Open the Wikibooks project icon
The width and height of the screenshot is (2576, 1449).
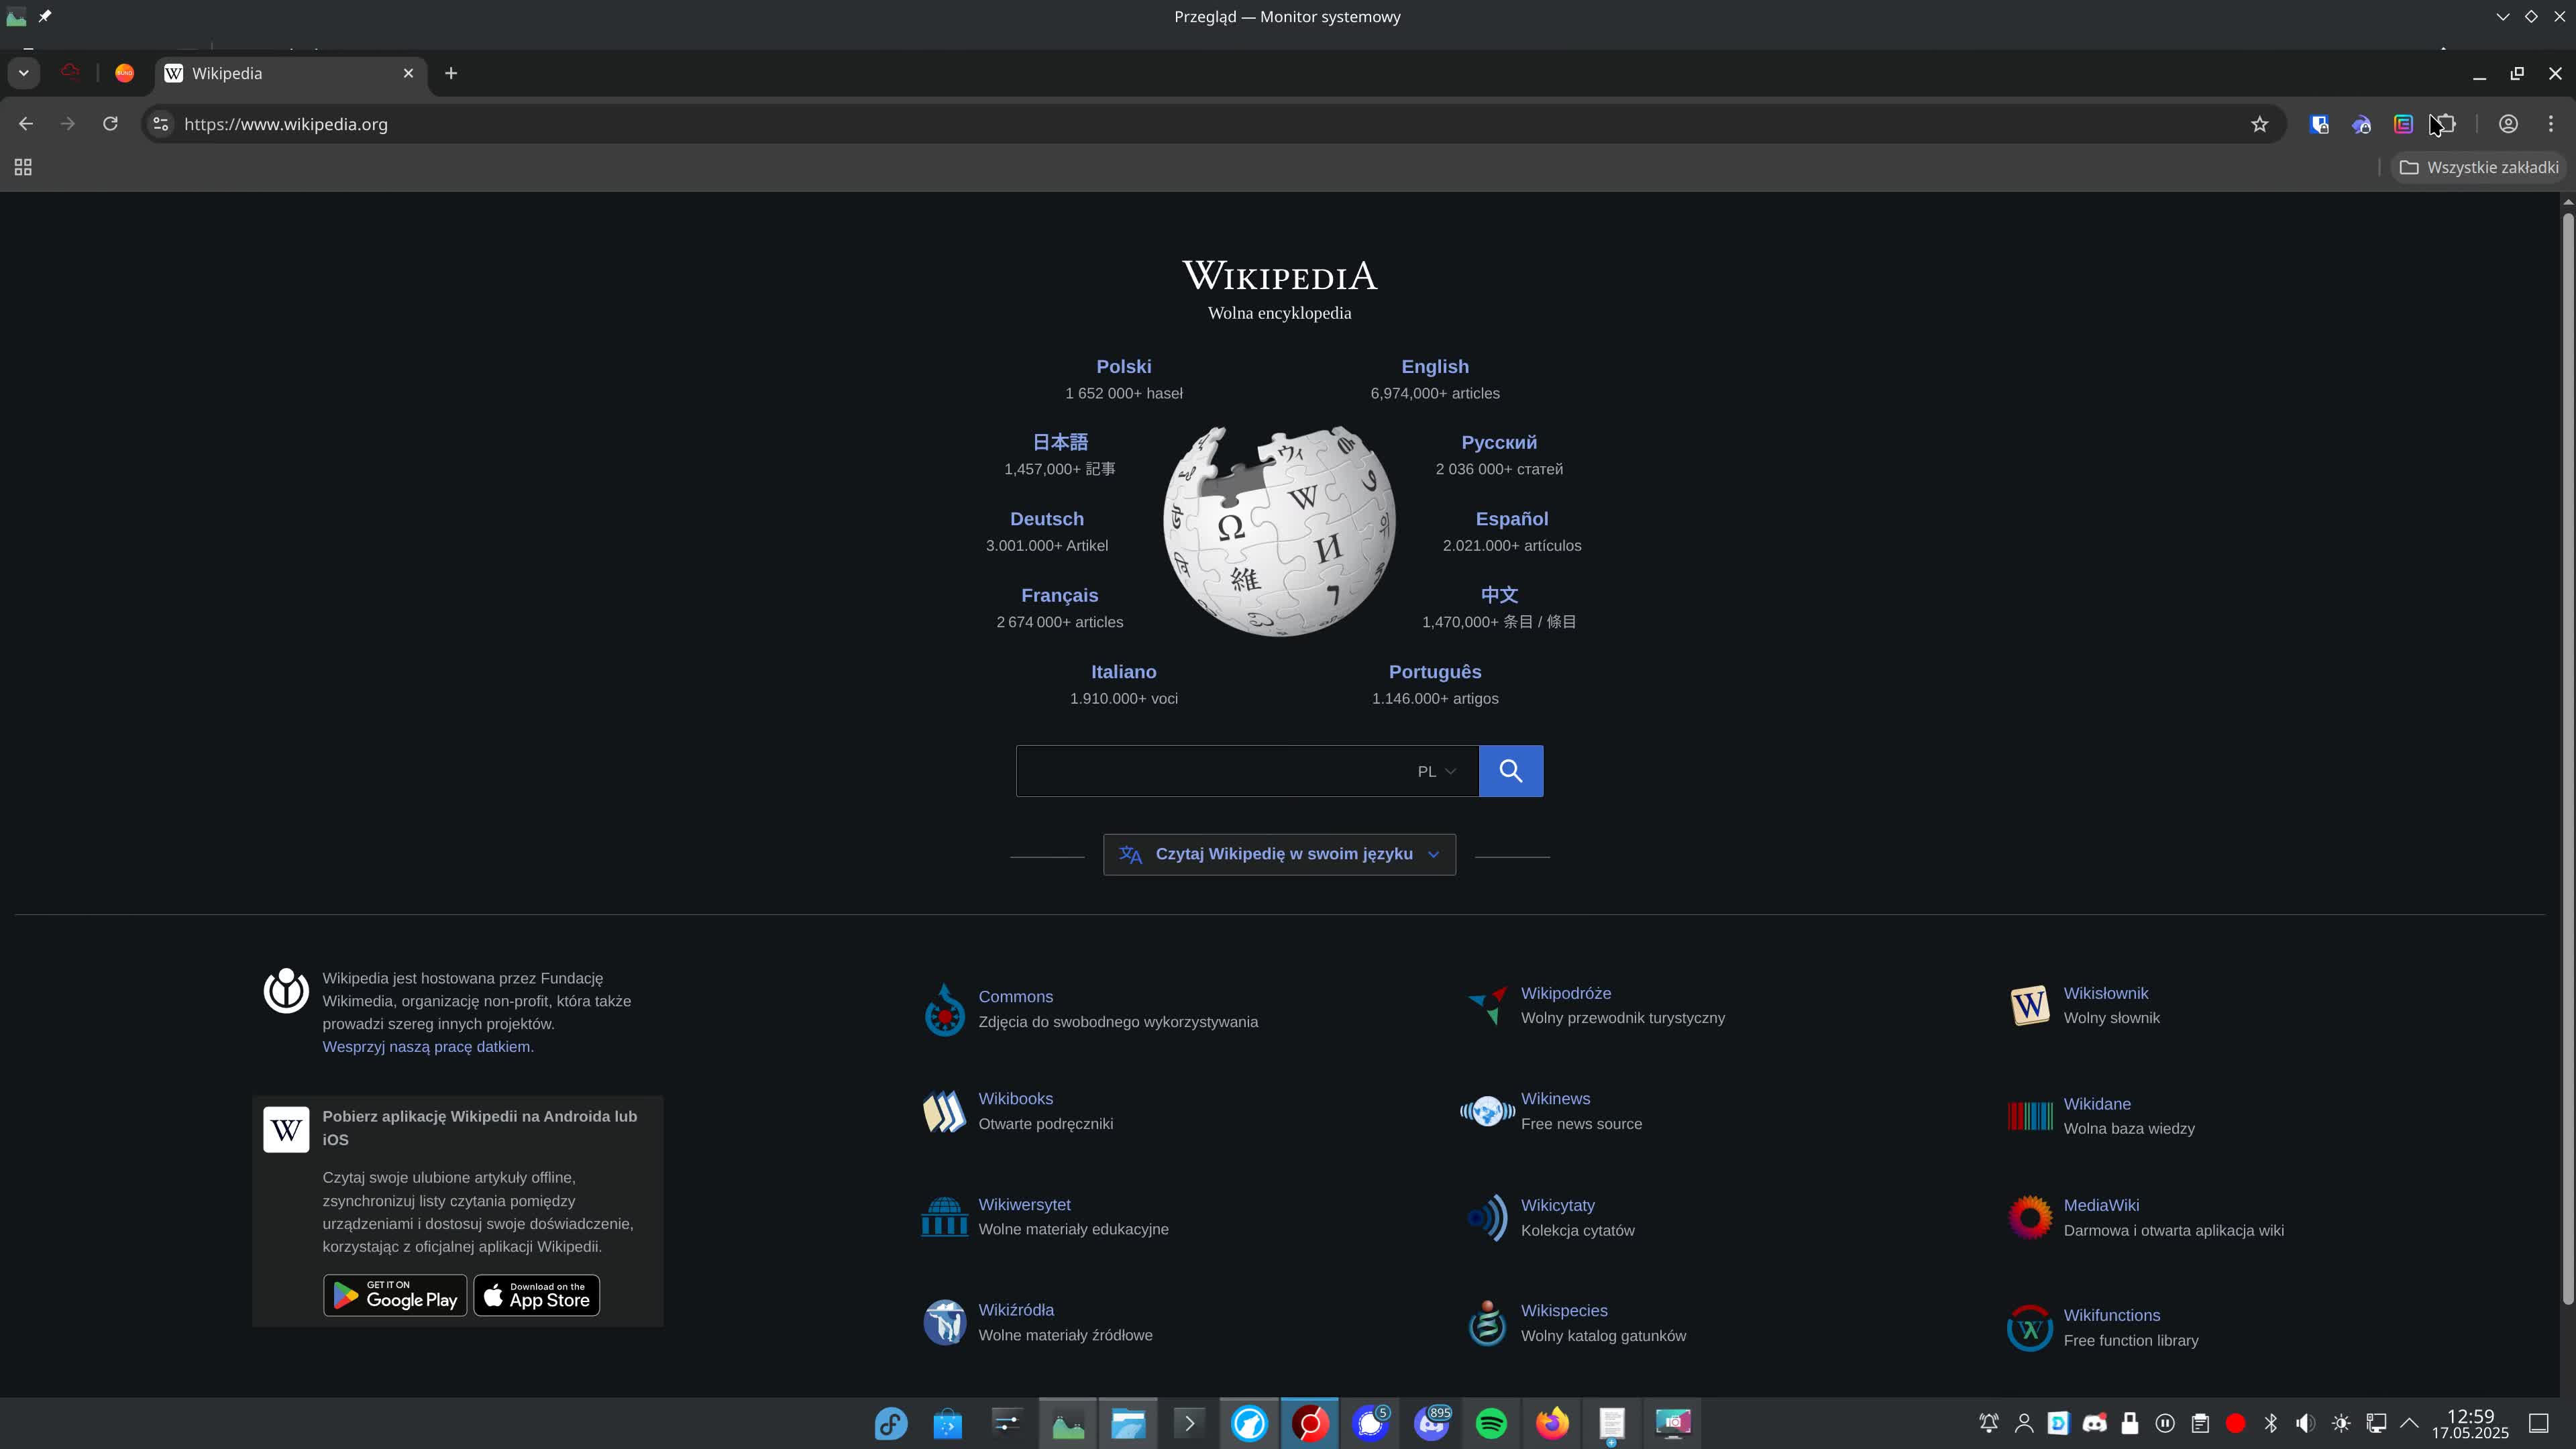pyautogui.click(x=944, y=1112)
